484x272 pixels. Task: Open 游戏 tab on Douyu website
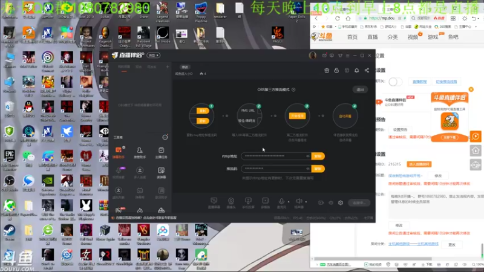(433, 37)
